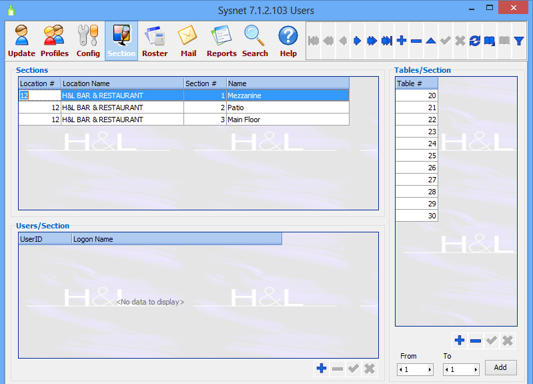Open the Help question mark
The width and height of the screenshot is (533, 384).
288,41
